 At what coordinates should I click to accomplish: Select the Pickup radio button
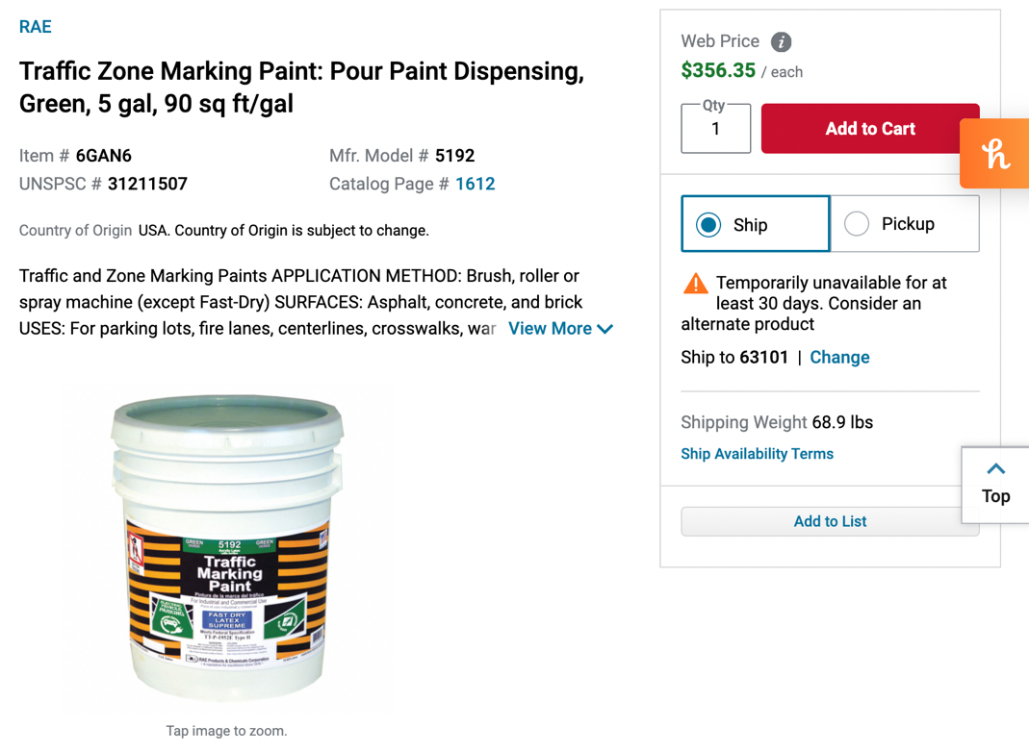click(x=856, y=224)
